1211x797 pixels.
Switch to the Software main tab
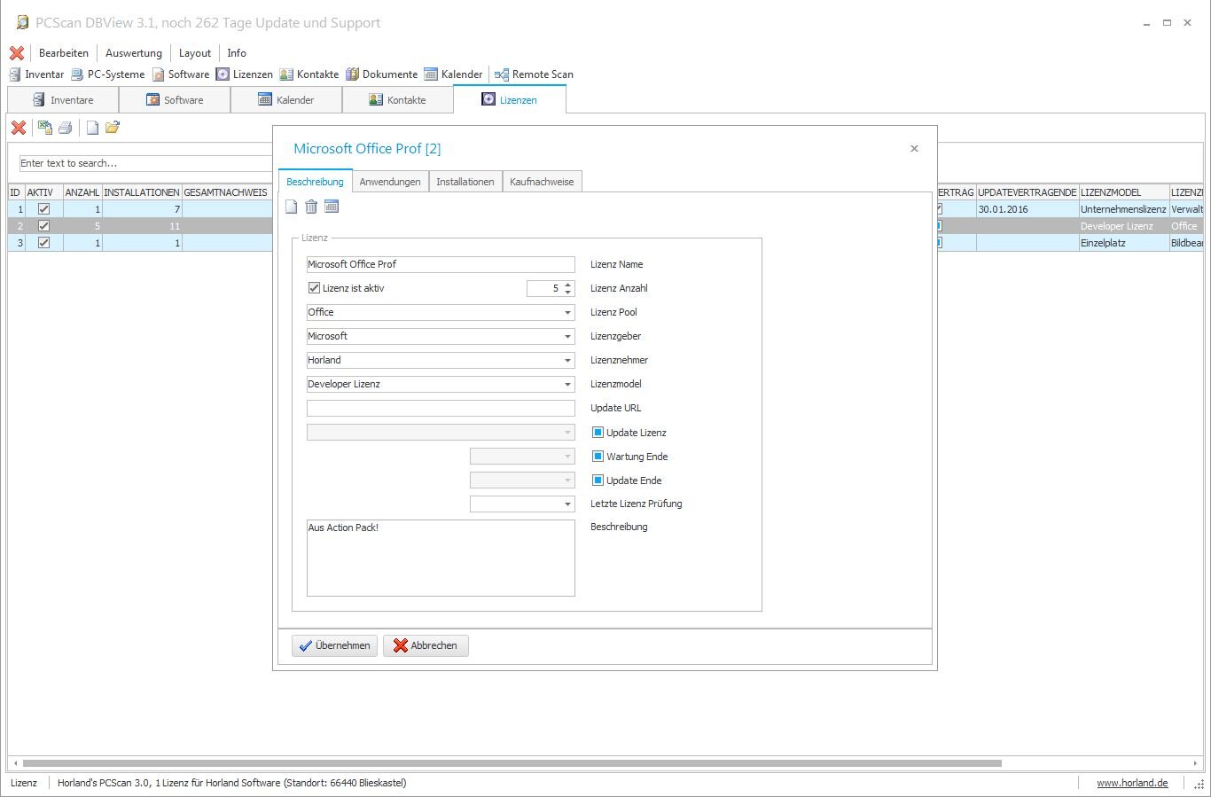coord(175,100)
